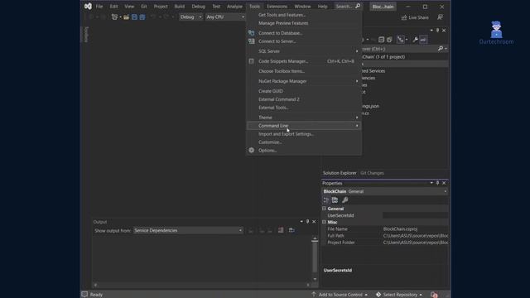Toggle Preview Selected Items icon in Solution Explorer

tap(423, 40)
